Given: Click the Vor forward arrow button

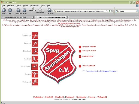Looking at the screenshot, I should [x=10, y=10].
